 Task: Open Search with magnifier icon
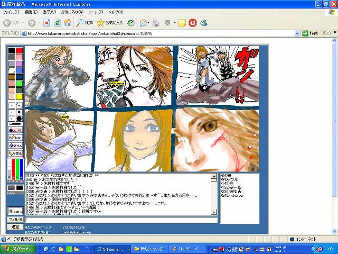coord(84,22)
